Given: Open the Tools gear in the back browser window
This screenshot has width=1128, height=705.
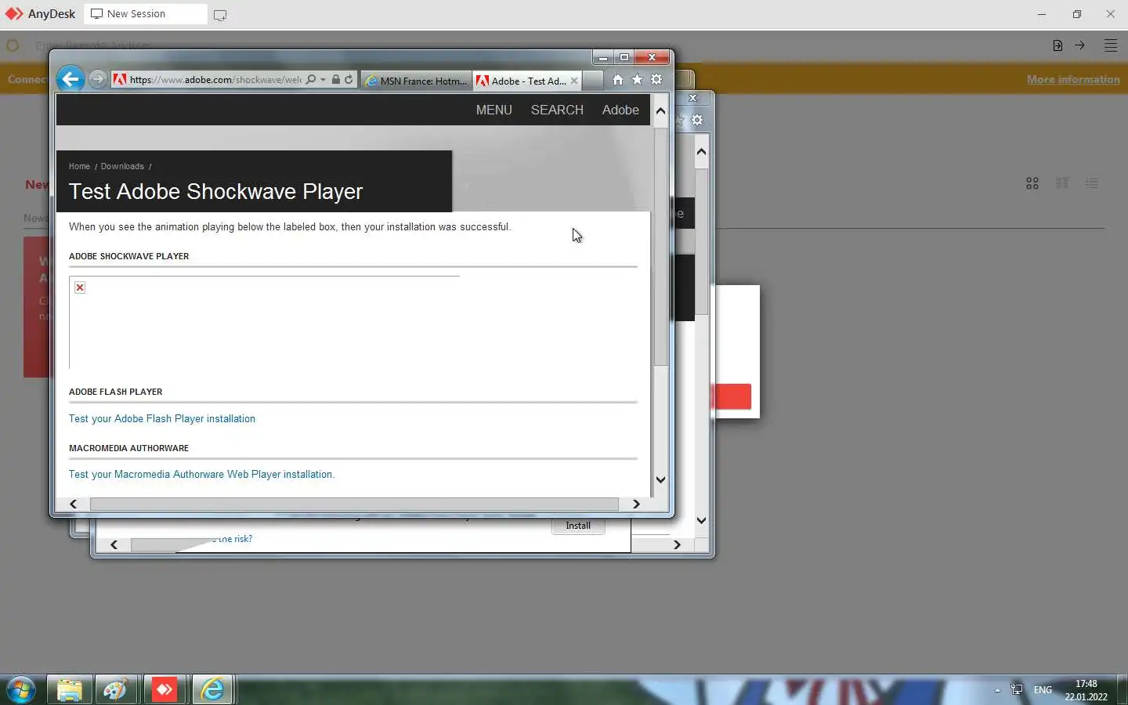Looking at the screenshot, I should pos(697,120).
